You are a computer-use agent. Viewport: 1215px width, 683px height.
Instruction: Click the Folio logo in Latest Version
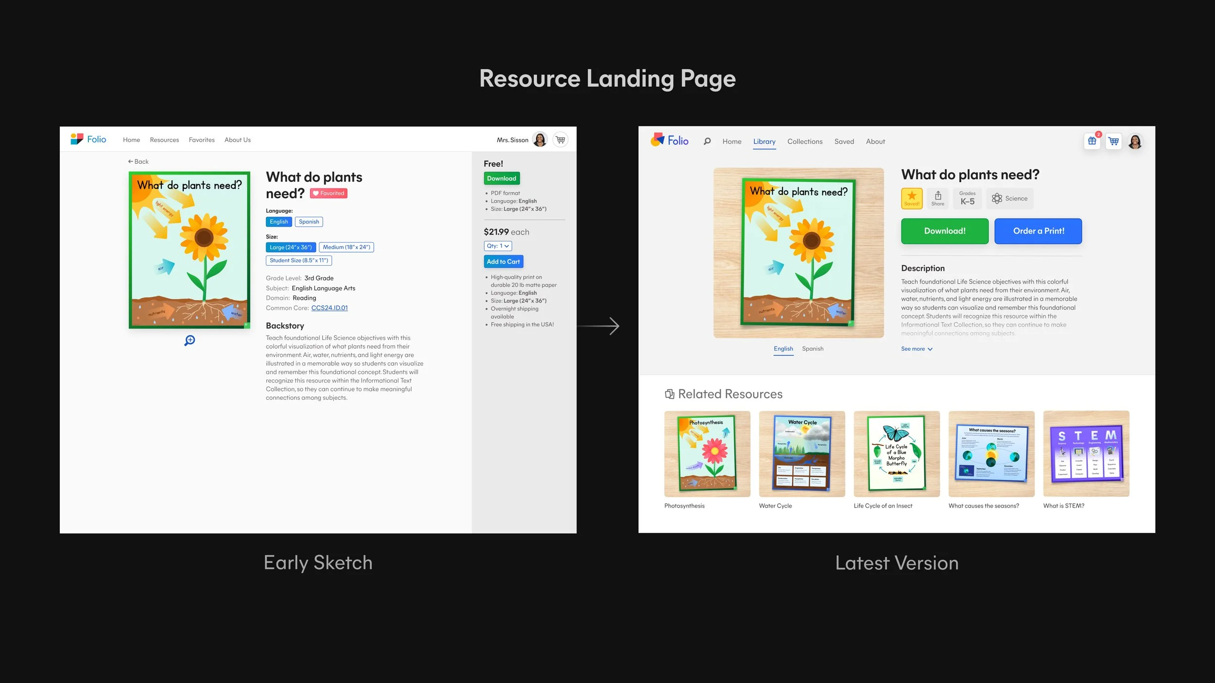[669, 140]
